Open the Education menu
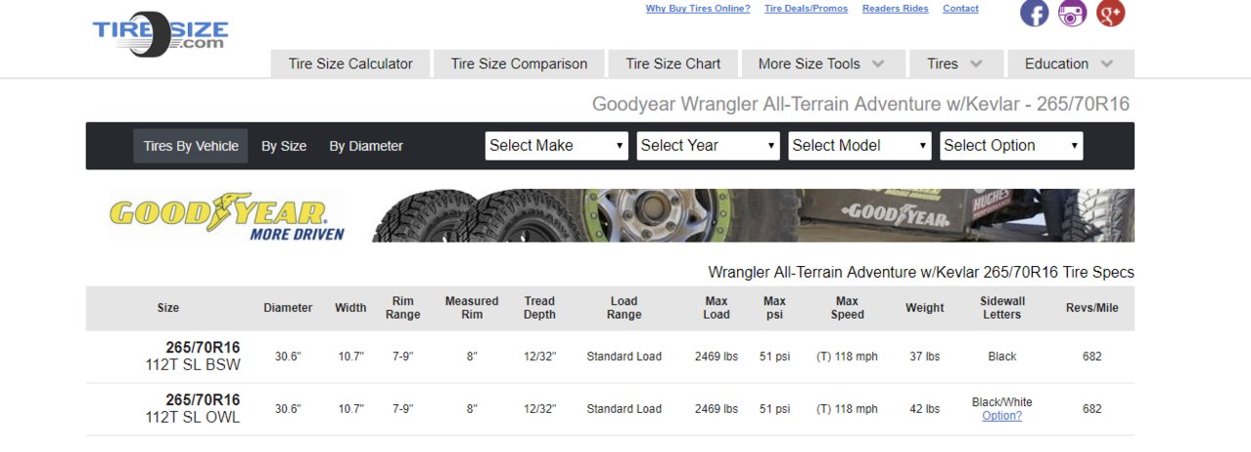 coord(1071,64)
